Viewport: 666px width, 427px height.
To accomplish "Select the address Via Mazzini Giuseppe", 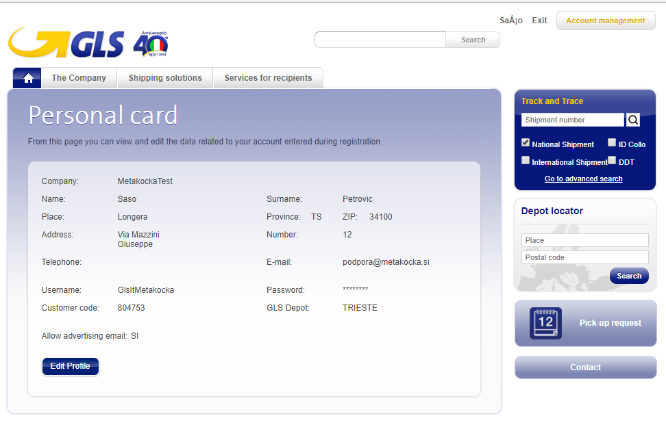I will pos(138,239).
